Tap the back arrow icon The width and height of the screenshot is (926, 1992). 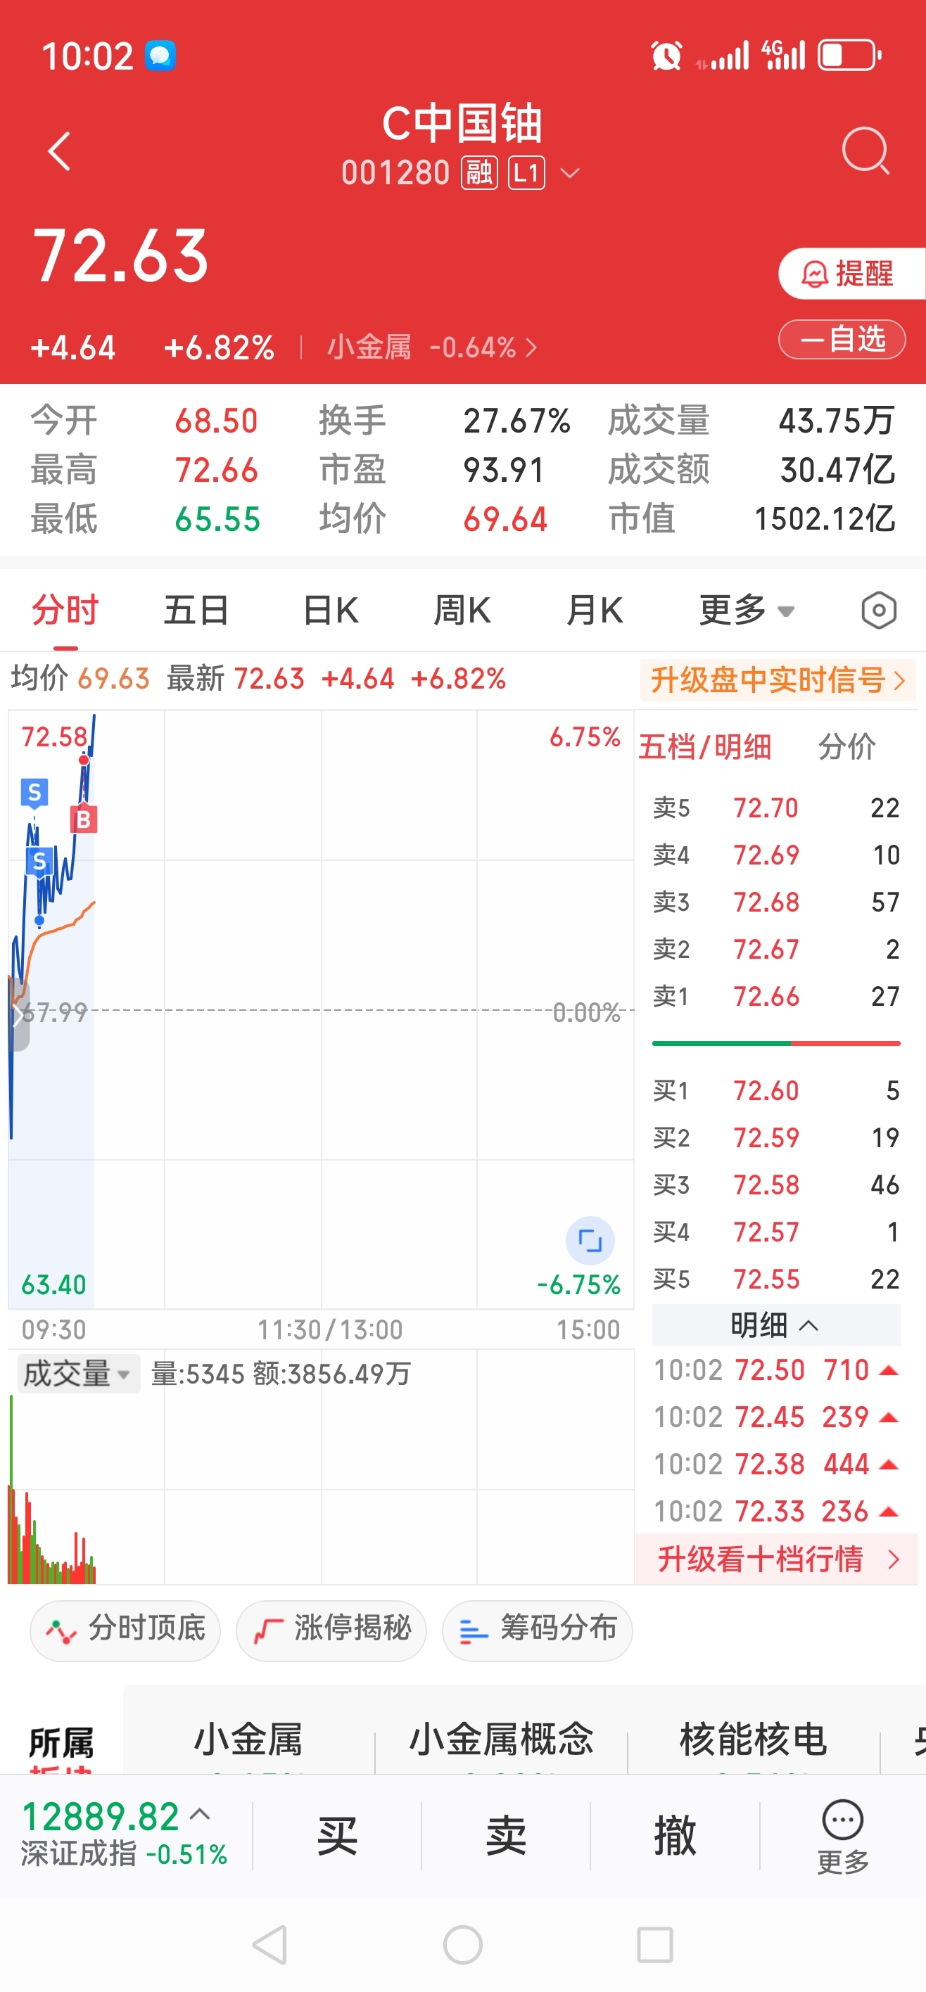(59, 151)
